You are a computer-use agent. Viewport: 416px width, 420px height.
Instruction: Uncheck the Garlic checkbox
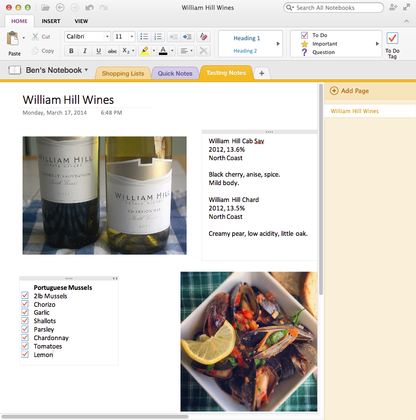click(x=24, y=312)
